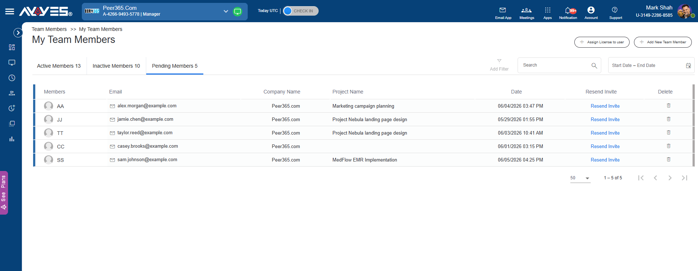Toggle the CHECK IN switch
The width and height of the screenshot is (698, 271).
[300, 11]
